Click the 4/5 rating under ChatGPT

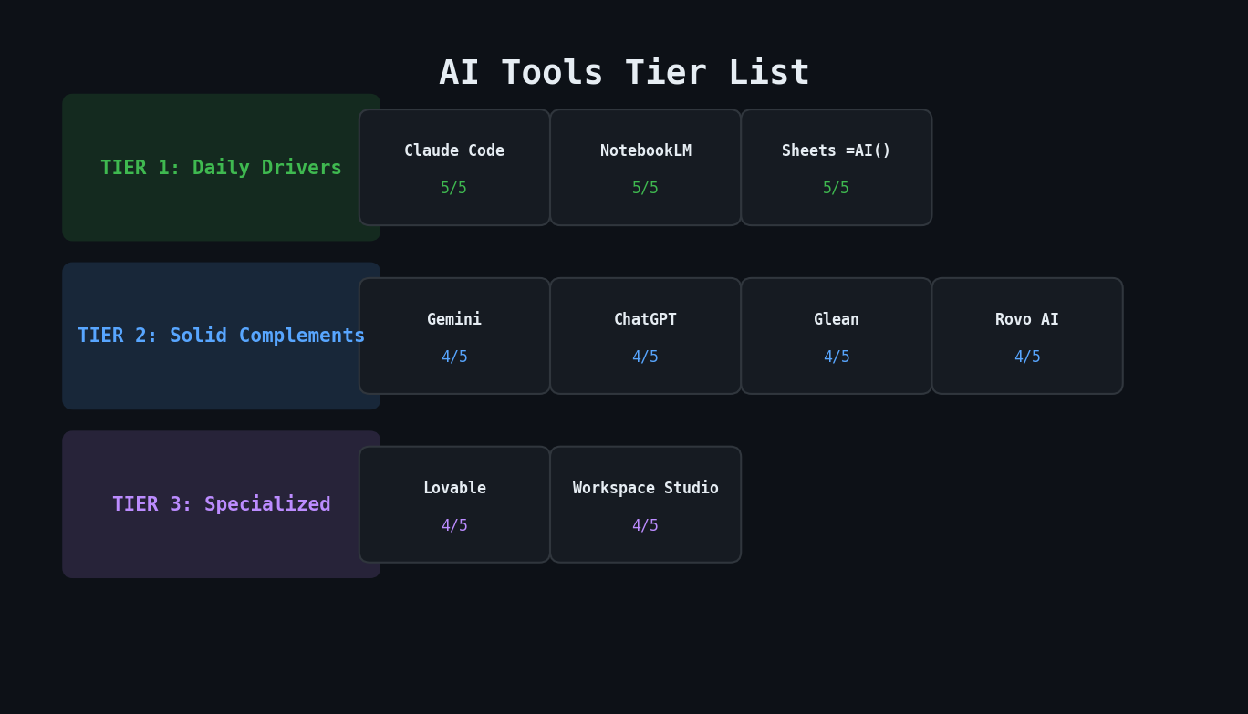point(645,356)
